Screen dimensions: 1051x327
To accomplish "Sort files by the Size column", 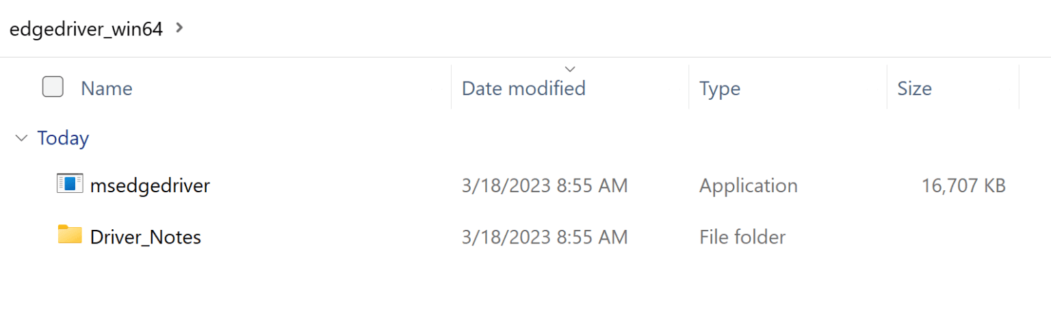I will (x=914, y=88).
